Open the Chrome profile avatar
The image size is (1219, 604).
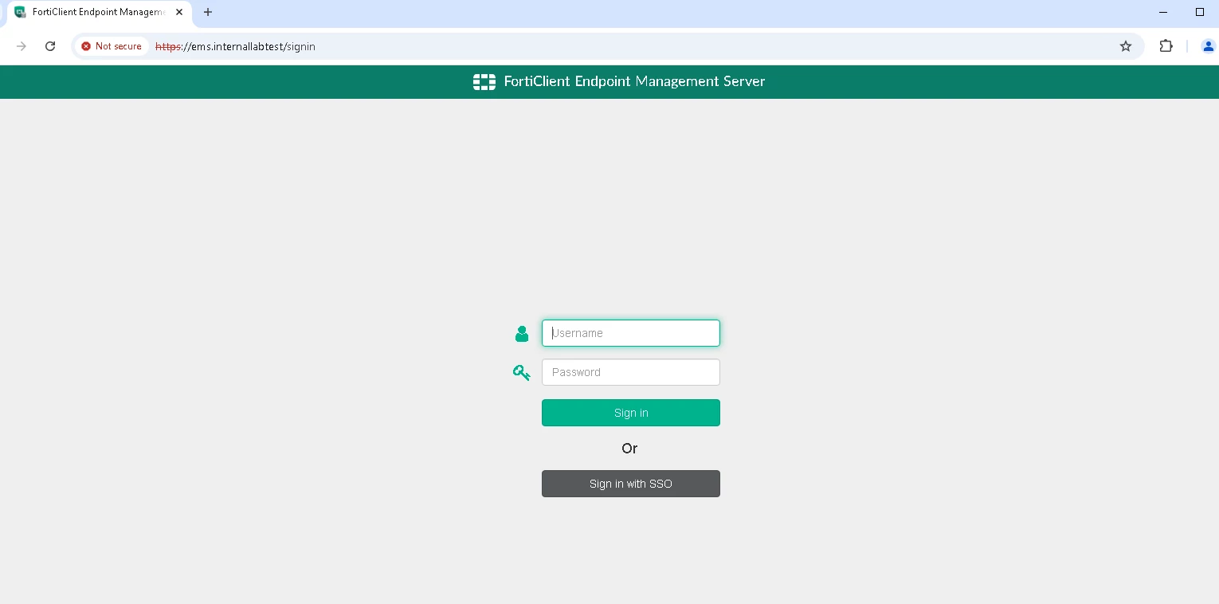1208,46
